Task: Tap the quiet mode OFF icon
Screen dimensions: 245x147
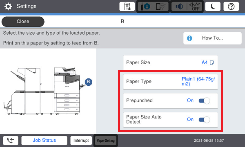Action: tap(194, 7)
